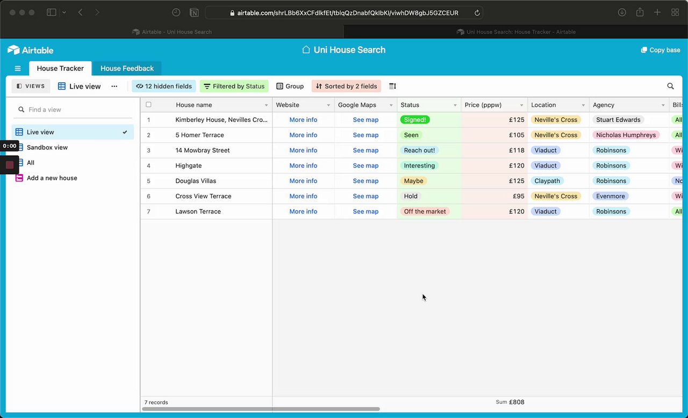
Task: Switch to 'Uni House Search: House Tracker' browser tab
Action: pyautogui.click(x=516, y=32)
